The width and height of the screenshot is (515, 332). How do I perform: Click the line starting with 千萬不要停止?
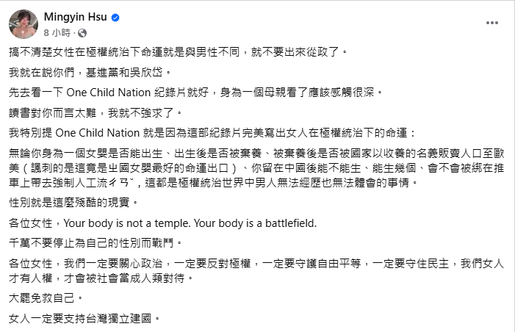pos(96,243)
